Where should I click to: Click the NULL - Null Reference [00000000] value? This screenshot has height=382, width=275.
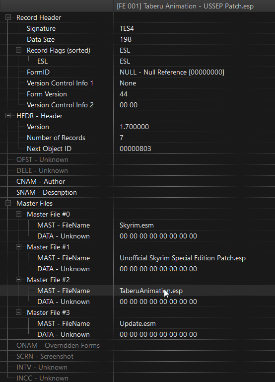click(172, 72)
